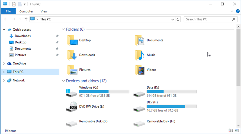This screenshot has height=134, width=241.
Task: Select OneDrive in the navigation pane
Action: (x=19, y=63)
